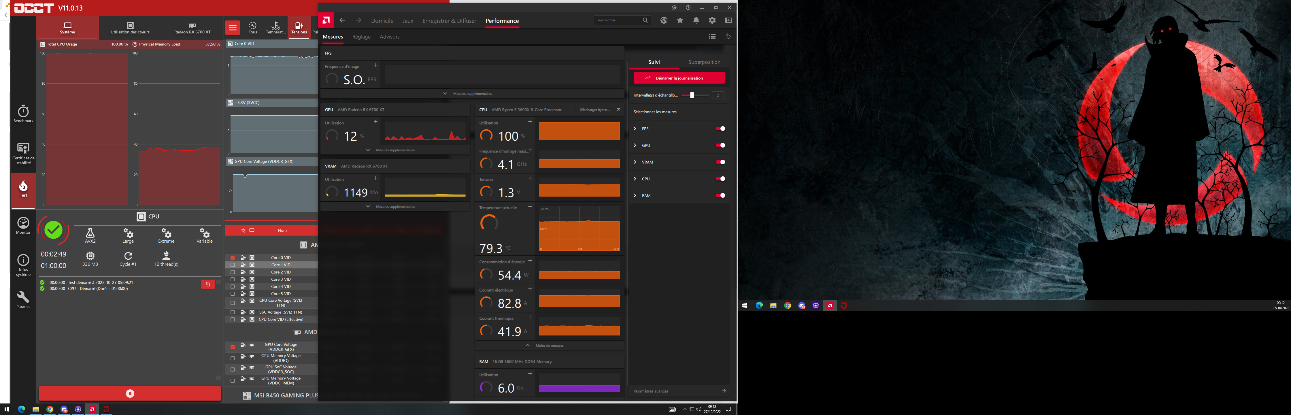Click AMD Software bug report icon

tap(674, 7)
